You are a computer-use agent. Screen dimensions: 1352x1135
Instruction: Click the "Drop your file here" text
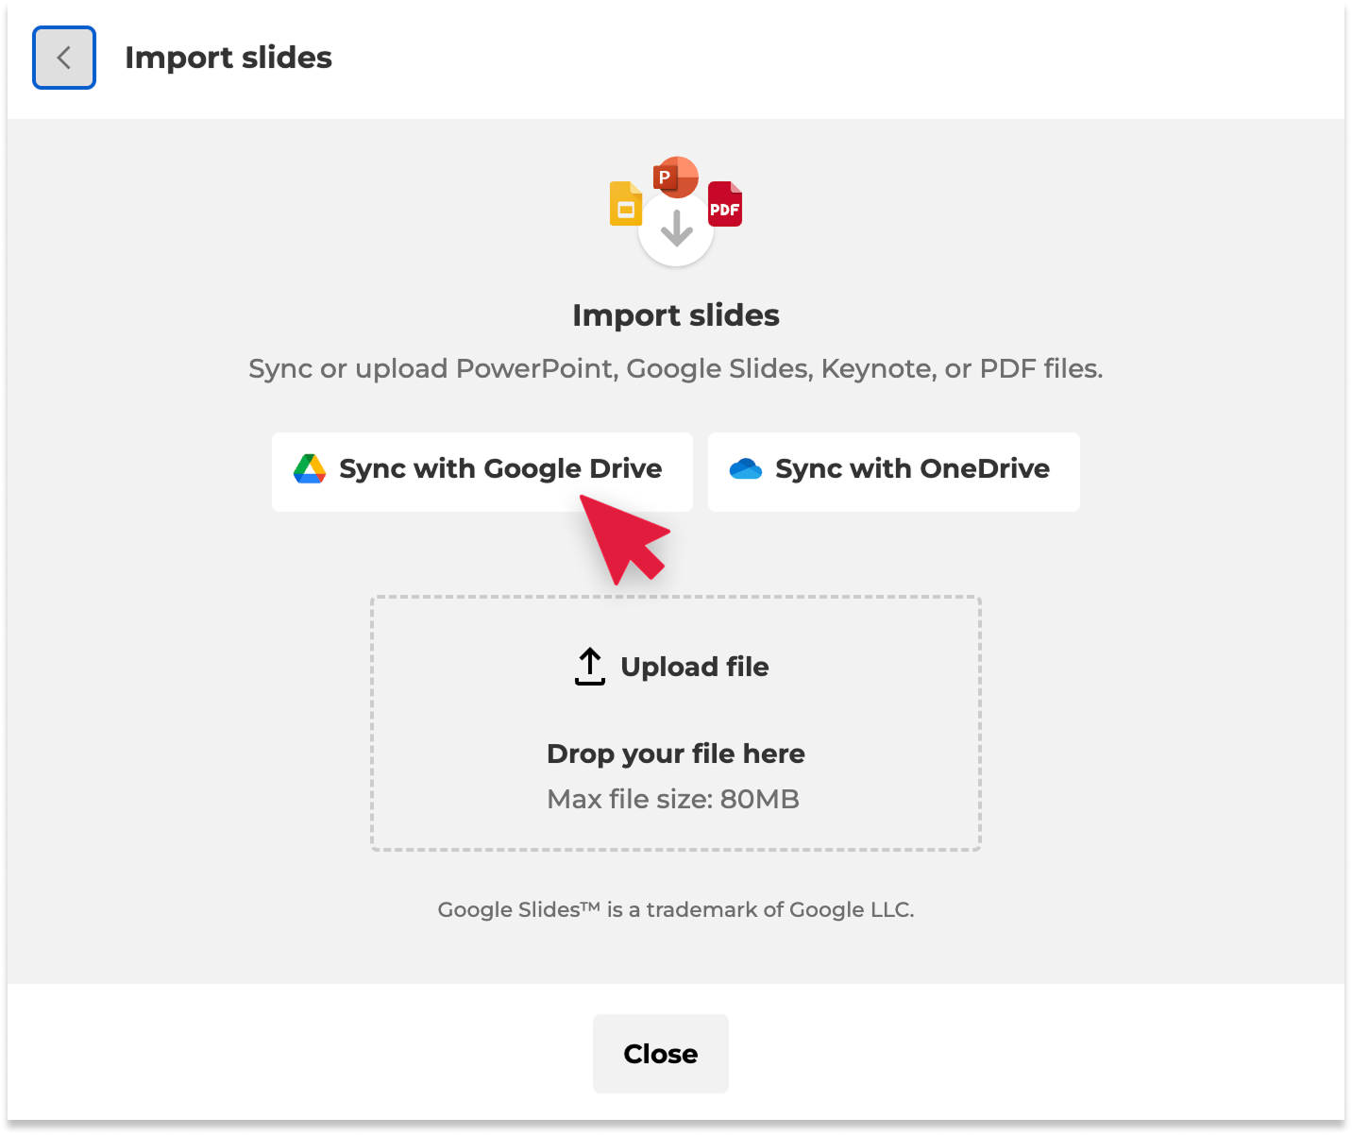pos(676,754)
